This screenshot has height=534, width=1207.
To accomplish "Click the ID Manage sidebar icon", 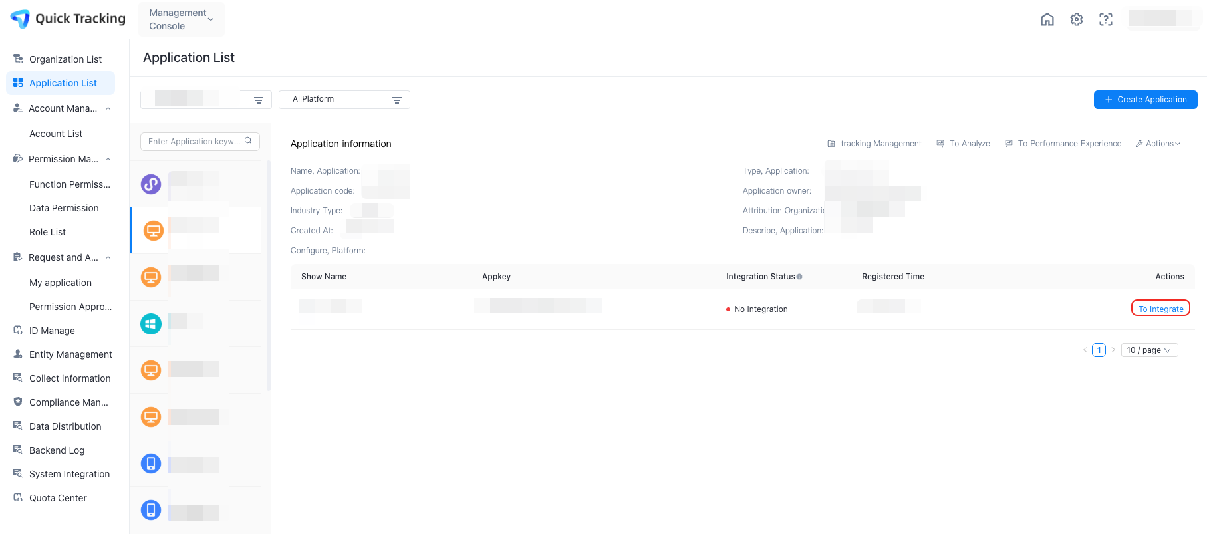I will [x=18, y=330].
